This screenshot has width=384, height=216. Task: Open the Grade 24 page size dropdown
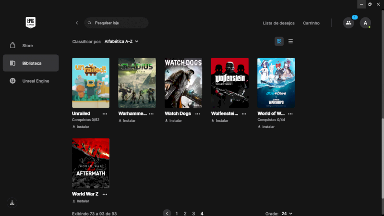[287, 213]
